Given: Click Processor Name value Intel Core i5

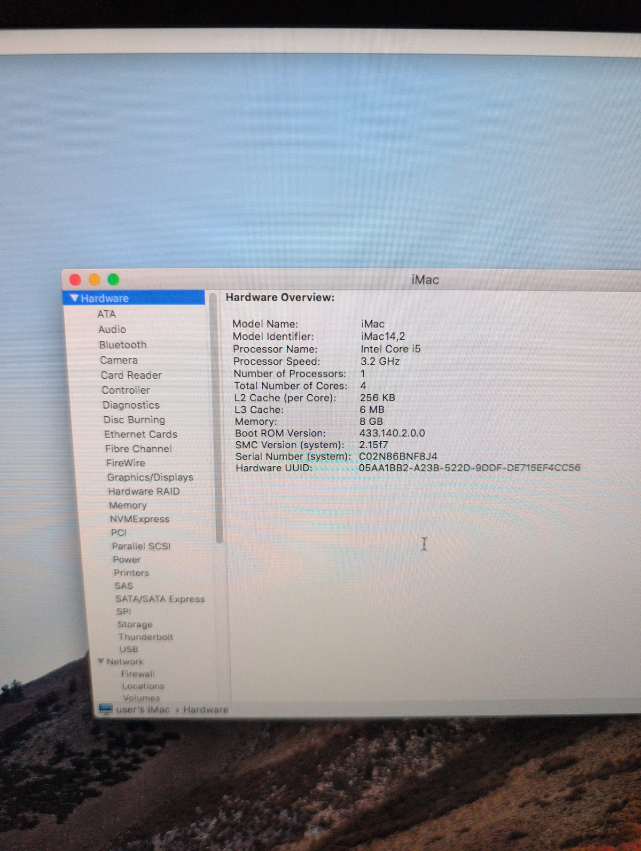Looking at the screenshot, I should (x=390, y=349).
